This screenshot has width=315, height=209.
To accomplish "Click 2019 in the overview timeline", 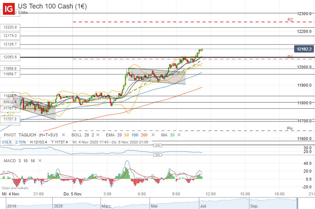I will (x=12, y=206).
